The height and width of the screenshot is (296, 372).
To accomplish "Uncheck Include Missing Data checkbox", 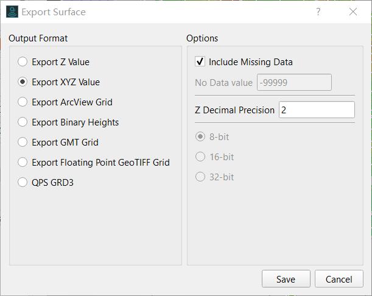I will coord(200,62).
